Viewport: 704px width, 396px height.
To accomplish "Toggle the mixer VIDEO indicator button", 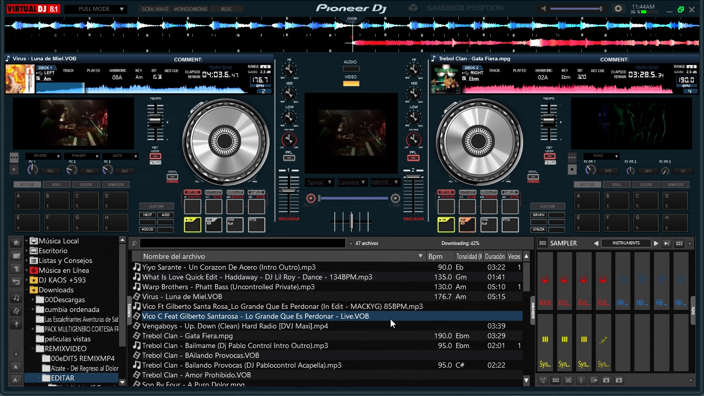I will [351, 84].
